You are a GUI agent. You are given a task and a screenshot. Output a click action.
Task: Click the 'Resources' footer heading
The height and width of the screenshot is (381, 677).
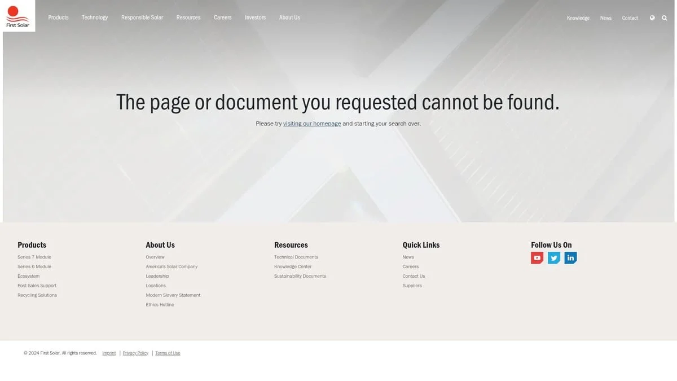[291, 245]
